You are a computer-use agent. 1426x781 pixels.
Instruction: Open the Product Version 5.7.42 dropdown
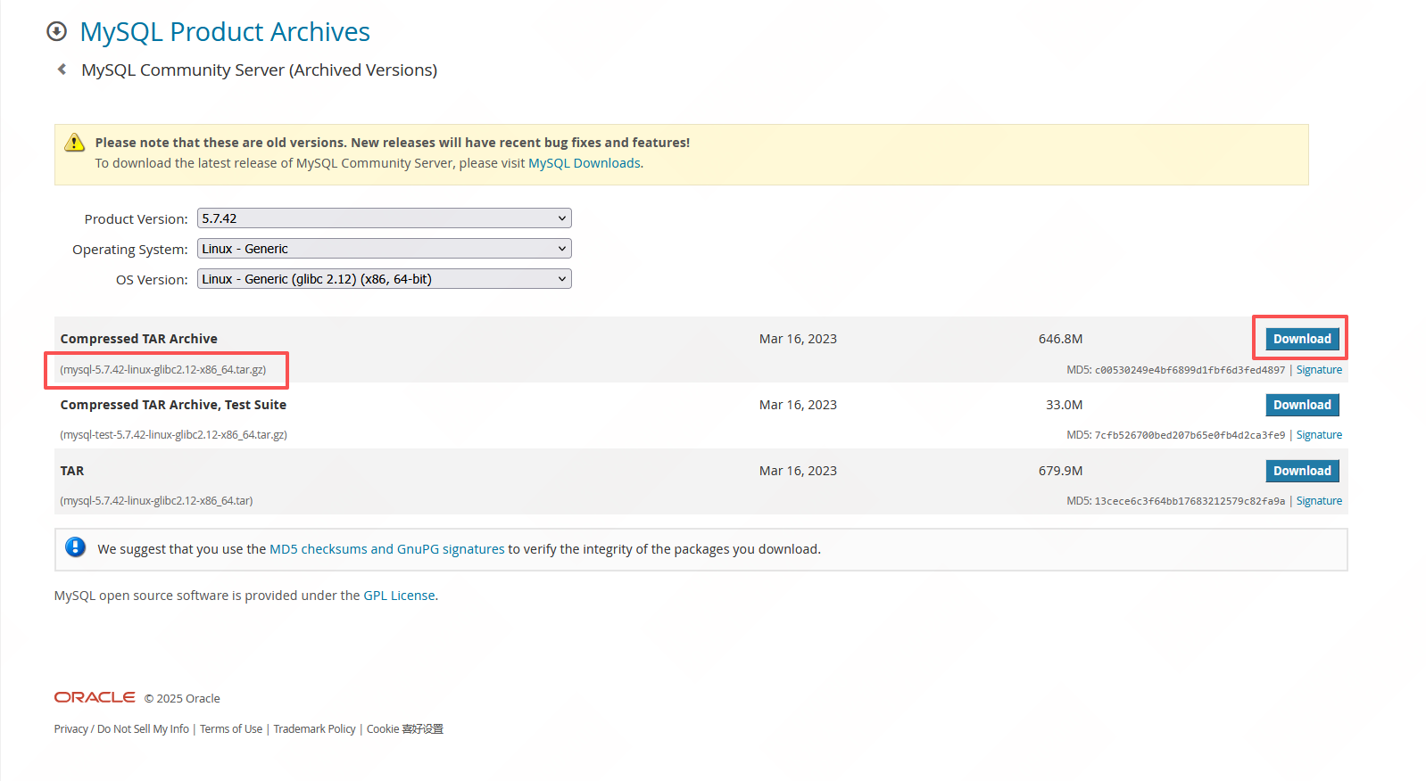point(384,218)
